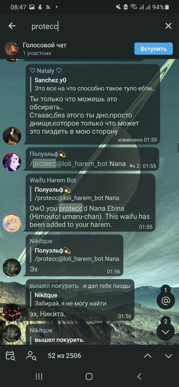Join the voice chat with the Вступить button
This screenshot has height=387, width=179.
pos(154,49)
